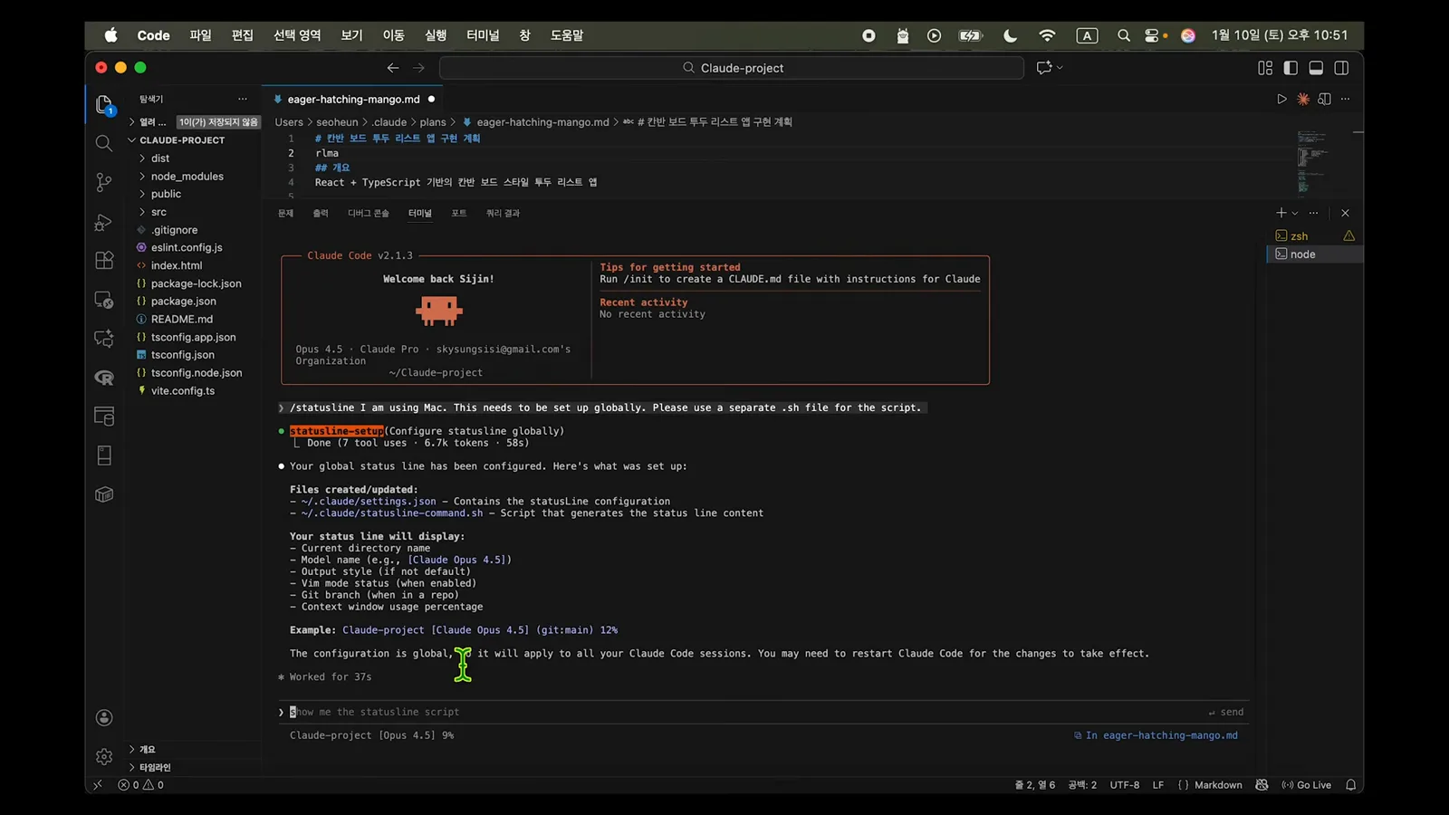Collapse the CLAUDE-PROJECT section
Image resolution: width=1449 pixels, height=815 pixels.
tap(182, 140)
